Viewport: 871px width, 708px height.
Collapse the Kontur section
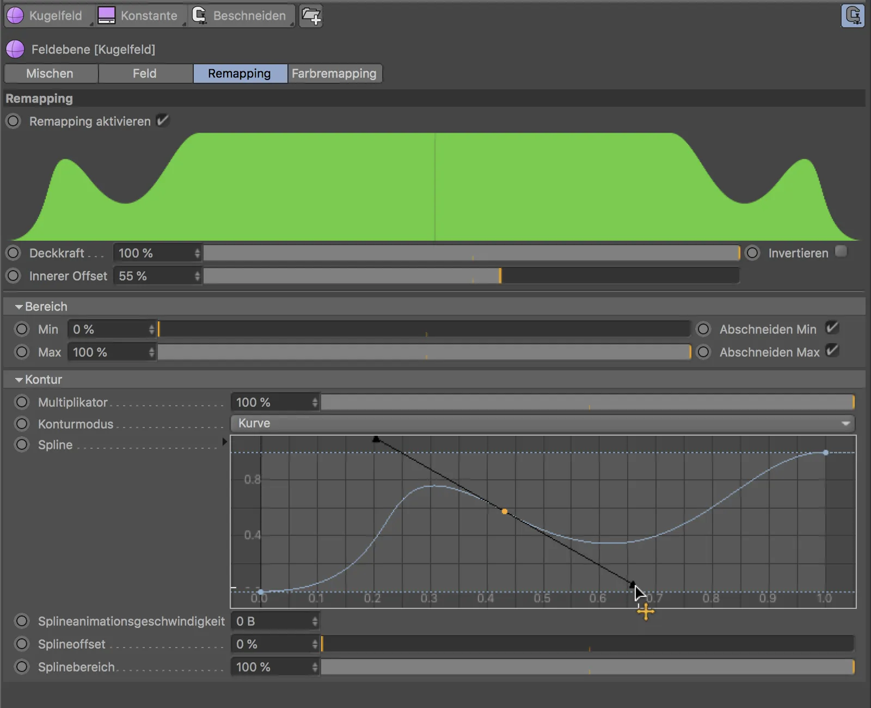19,380
